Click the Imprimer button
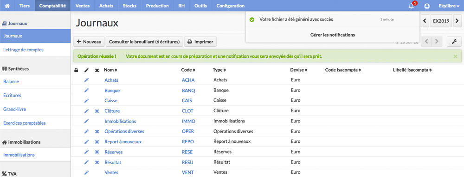Screen dimensions: 464x177 pos(200,42)
